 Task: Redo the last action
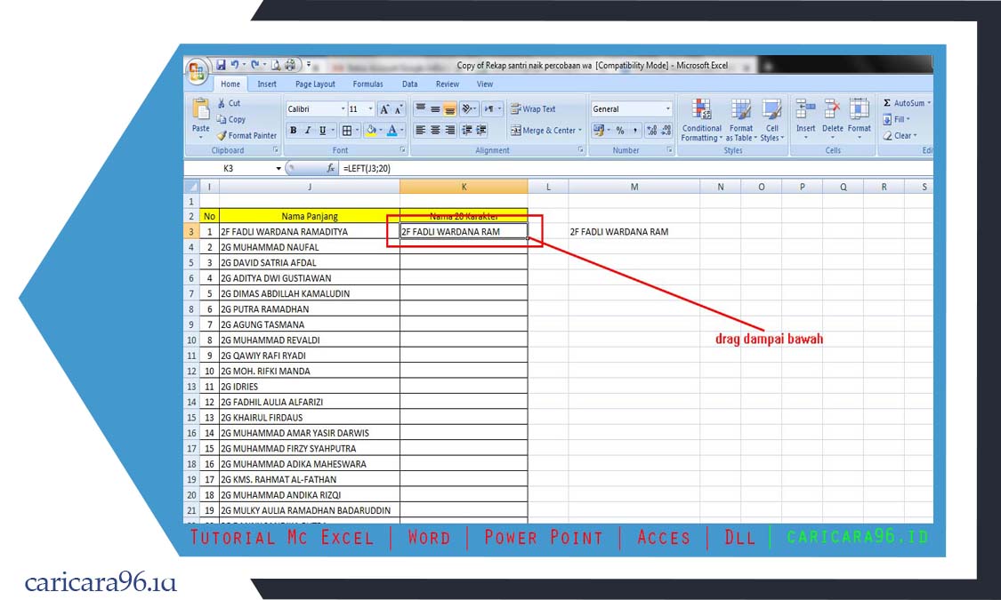click(x=254, y=65)
